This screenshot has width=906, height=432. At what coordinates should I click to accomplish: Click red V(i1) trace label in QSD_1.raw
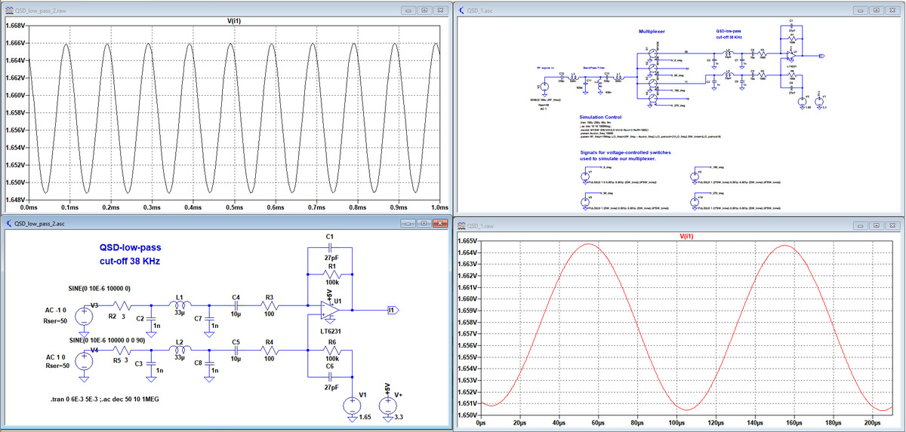pos(687,236)
